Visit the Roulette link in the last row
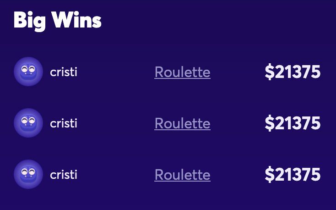The height and width of the screenshot is (210, 336). pos(182,175)
